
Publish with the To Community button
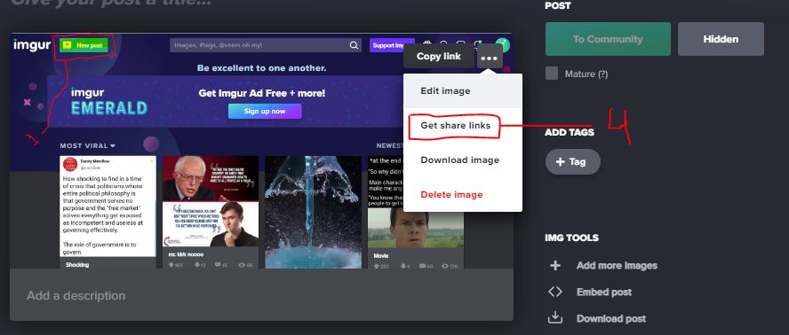coord(608,39)
